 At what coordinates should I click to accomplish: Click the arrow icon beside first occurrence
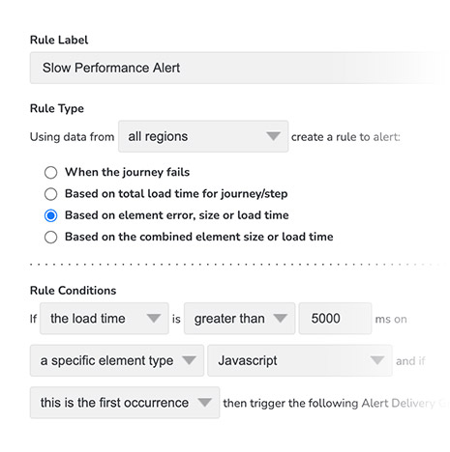pyautogui.click(x=204, y=403)
